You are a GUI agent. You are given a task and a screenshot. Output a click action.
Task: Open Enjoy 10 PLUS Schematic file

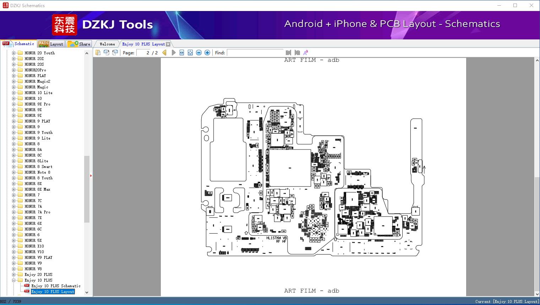(56, 286)
